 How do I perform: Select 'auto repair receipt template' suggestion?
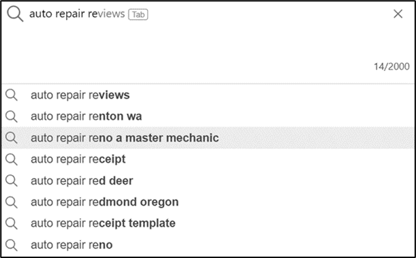click(208, 223)
